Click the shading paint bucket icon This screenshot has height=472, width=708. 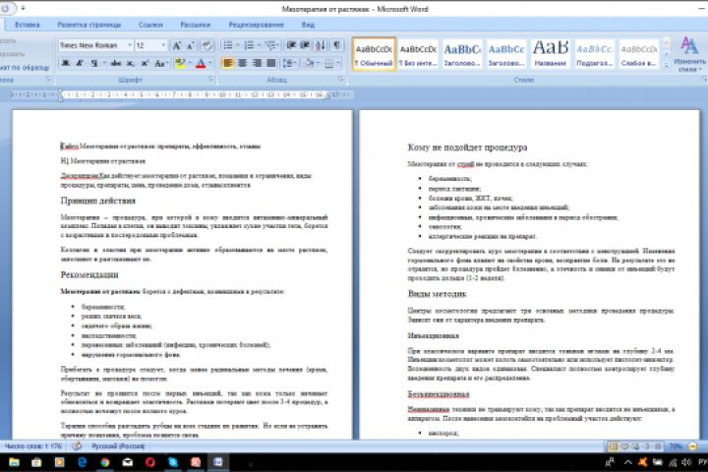point(309,63)
